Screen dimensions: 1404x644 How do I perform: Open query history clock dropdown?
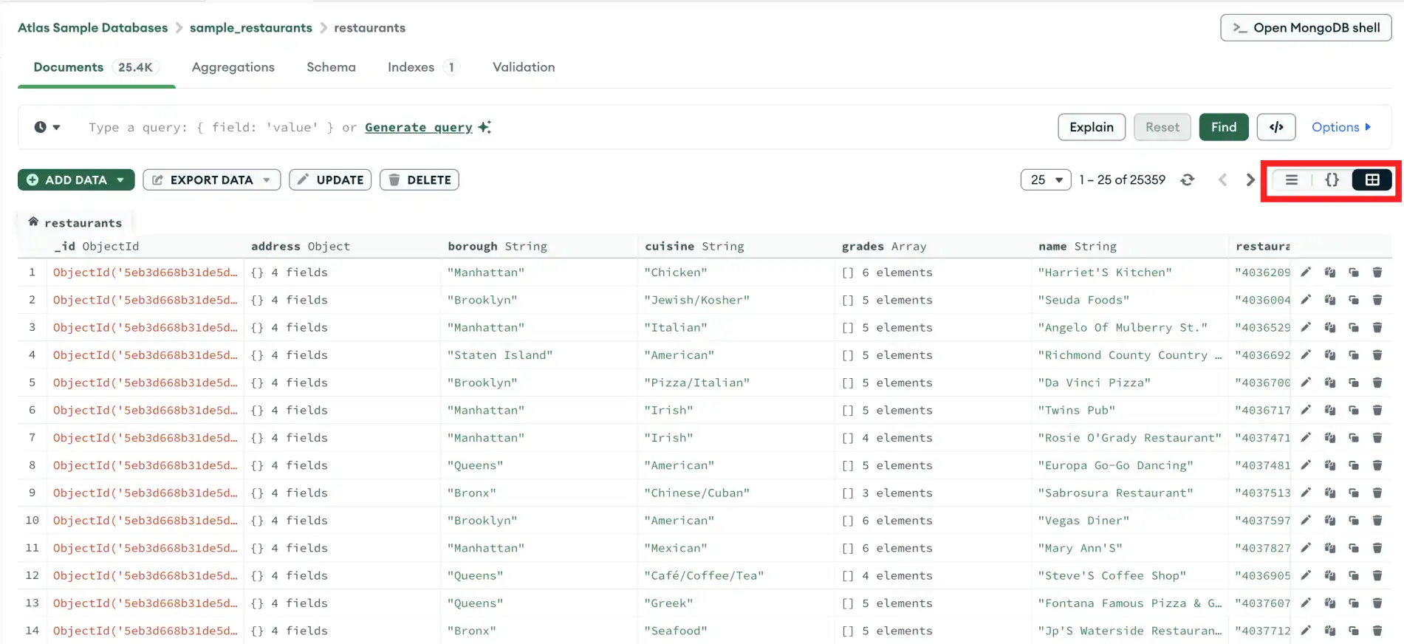tap(47, 127)
